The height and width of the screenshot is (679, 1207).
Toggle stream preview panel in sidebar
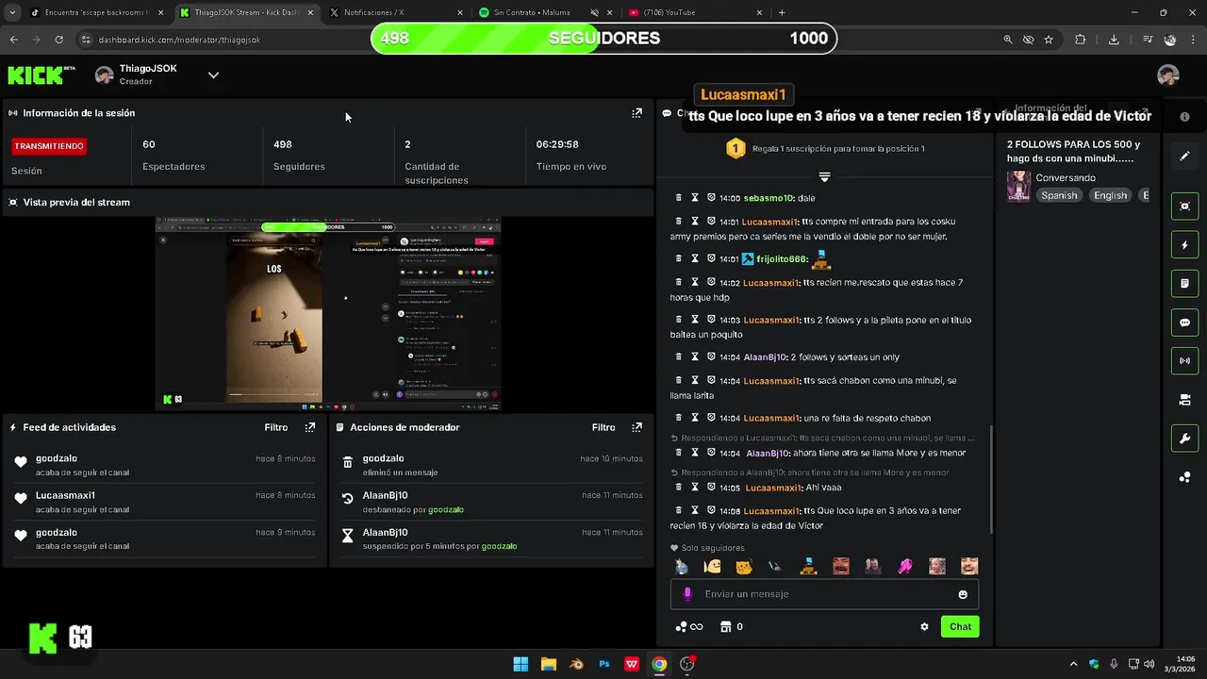tap(1184, 206)
